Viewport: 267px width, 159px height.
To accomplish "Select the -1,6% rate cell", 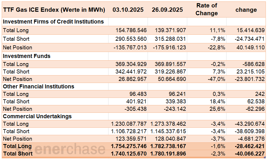I will click(x=218, y=146).
